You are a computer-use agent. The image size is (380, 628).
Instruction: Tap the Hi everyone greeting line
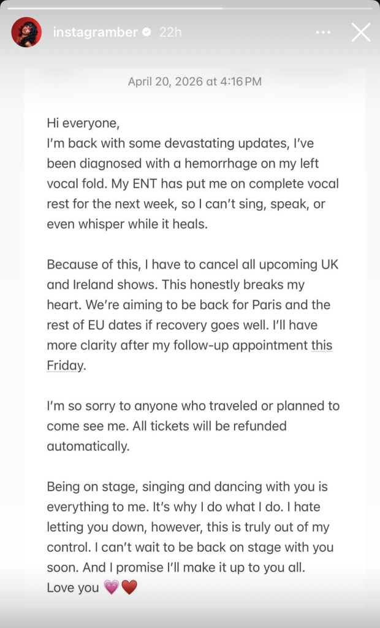coord(83,123)
